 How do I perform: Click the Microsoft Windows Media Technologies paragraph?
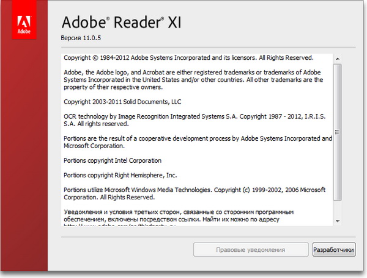coord(195,193)
